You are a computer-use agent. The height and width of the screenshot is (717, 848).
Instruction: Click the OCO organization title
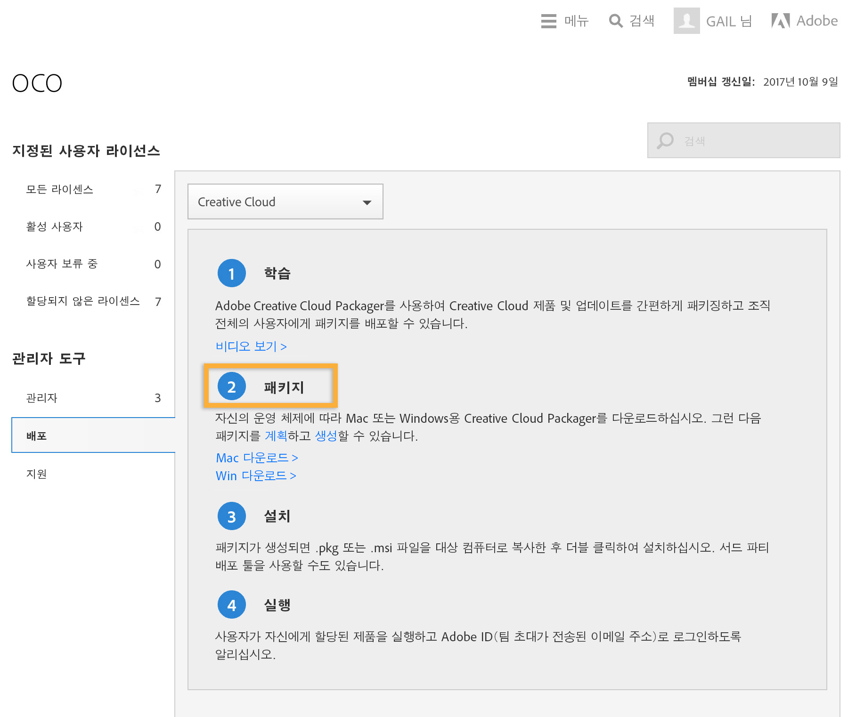coord(37,83)
